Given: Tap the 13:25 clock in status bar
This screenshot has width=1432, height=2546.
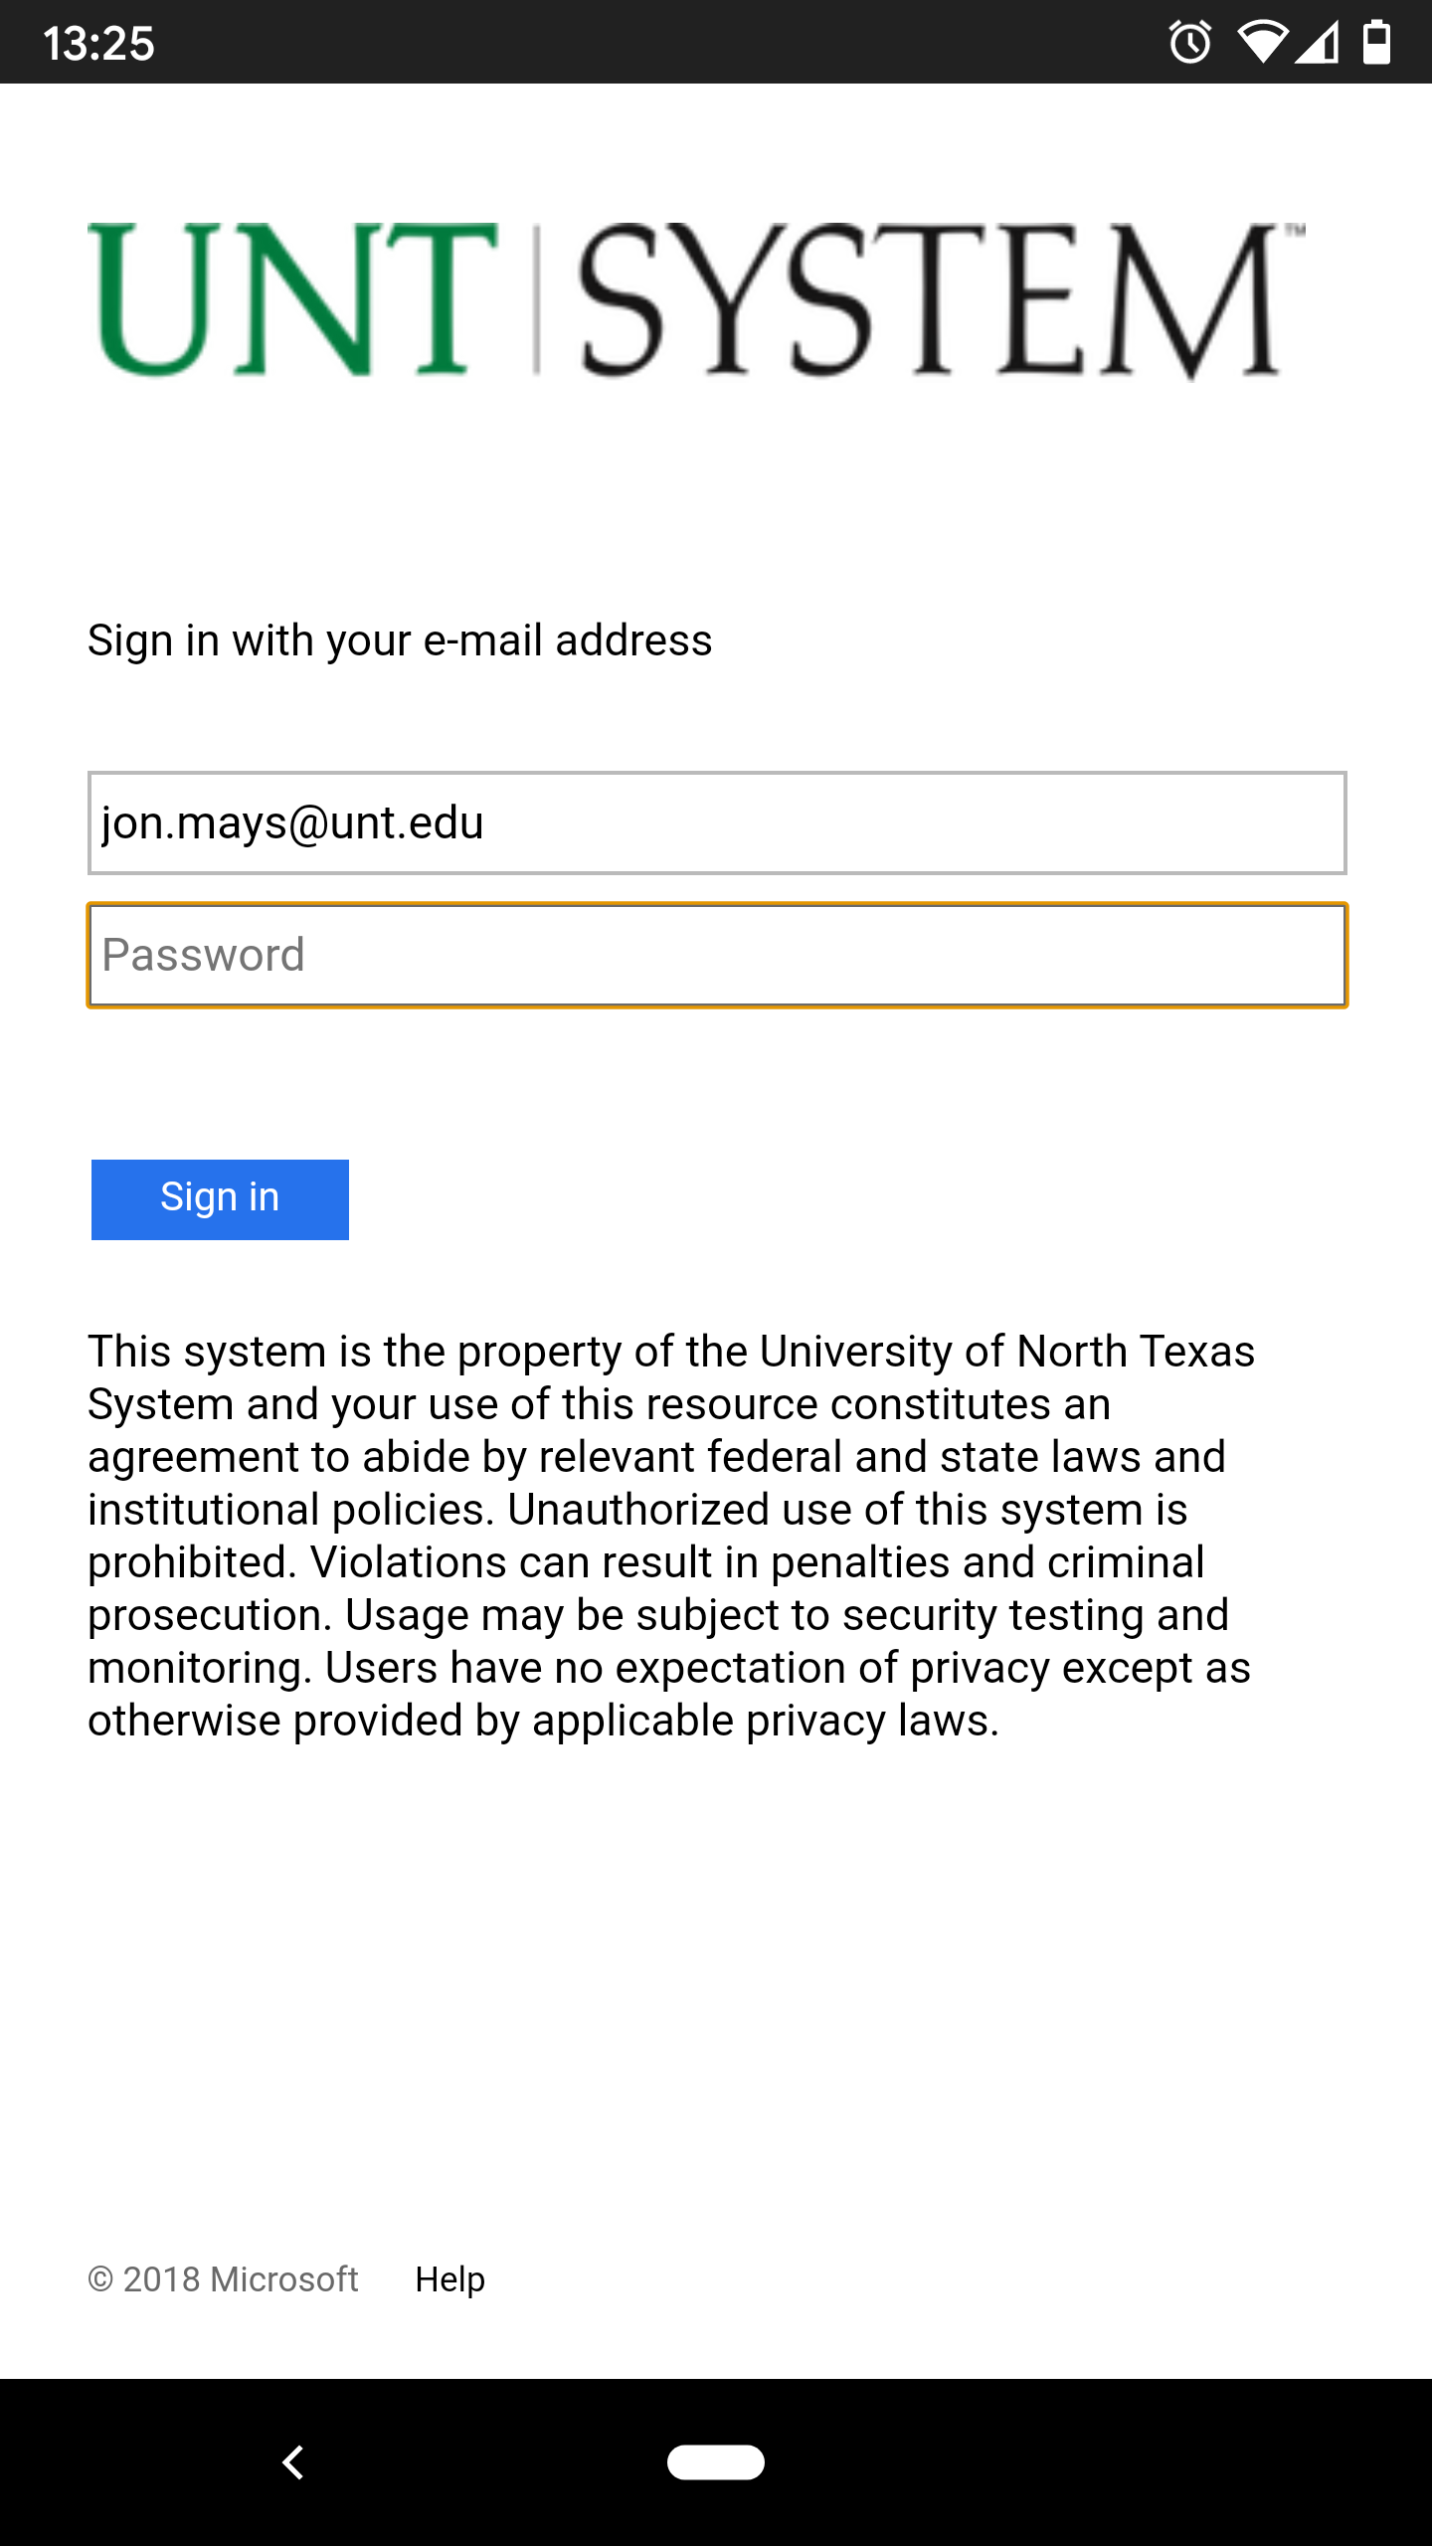Looking at the screenshot, I should point(98,44).
